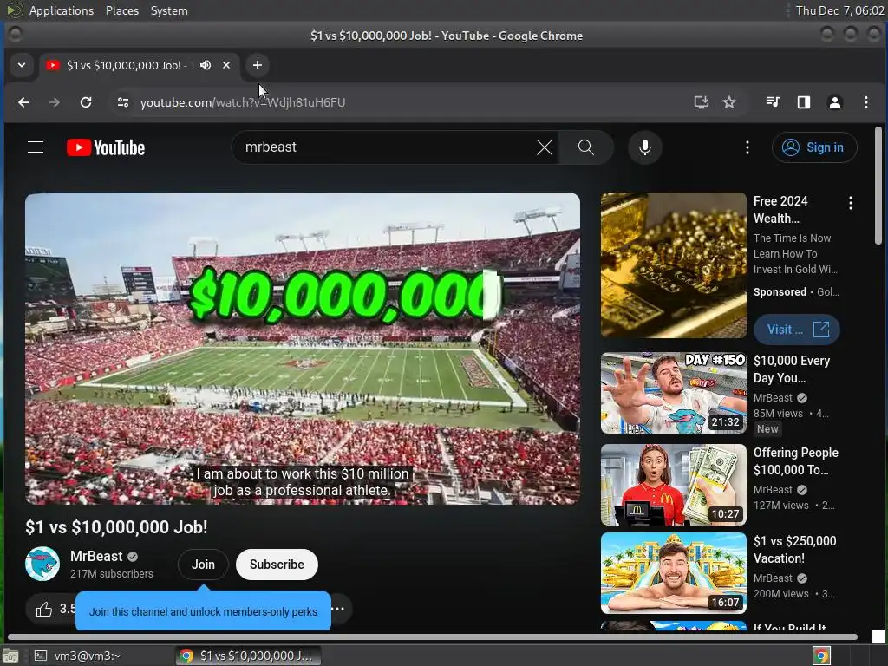Go to YouTube home via logo
This screenshot has height=666, width=888.
tap(106, 147)
